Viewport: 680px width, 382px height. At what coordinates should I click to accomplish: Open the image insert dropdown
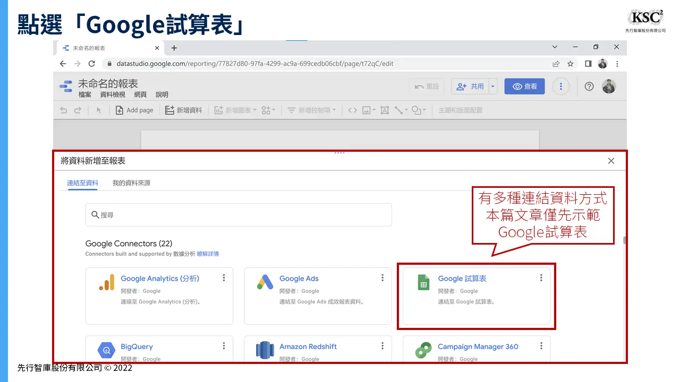(369, 110)
